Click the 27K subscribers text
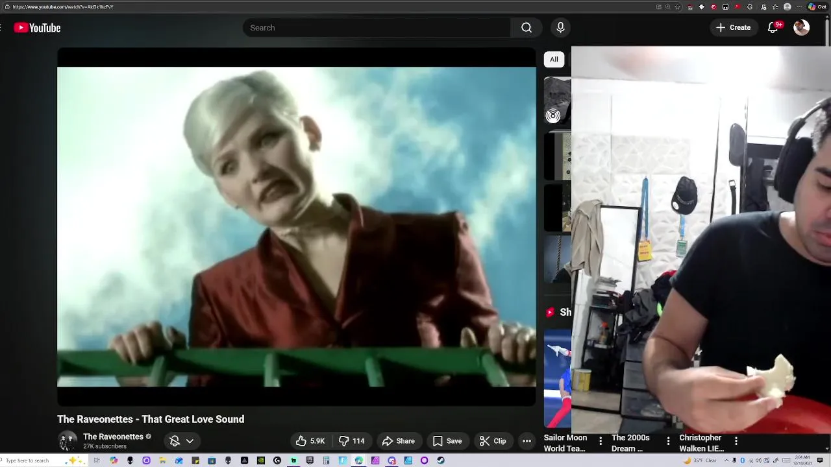The width and height of the screenshot is (831, 467). click(105, 446)
